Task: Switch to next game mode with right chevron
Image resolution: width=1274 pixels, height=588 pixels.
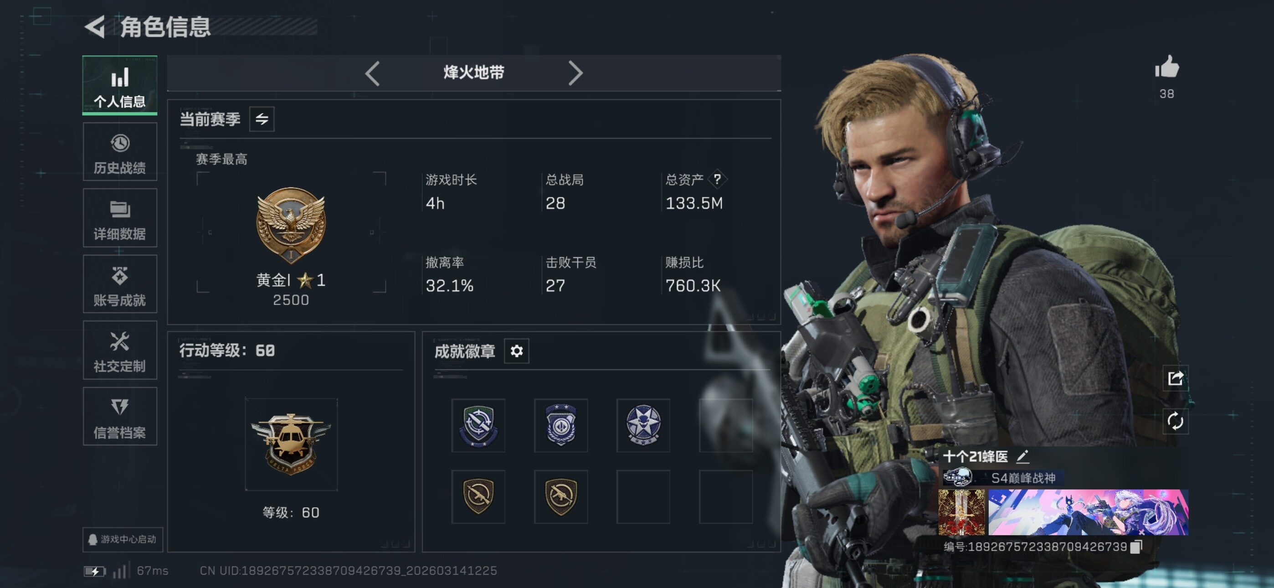Action: pyautogui.click(x=575, y=73)
